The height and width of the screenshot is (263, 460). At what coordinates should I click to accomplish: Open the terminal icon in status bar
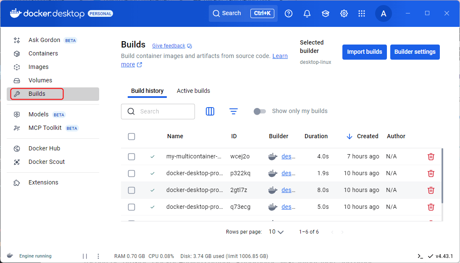click(x=420, y=256)
